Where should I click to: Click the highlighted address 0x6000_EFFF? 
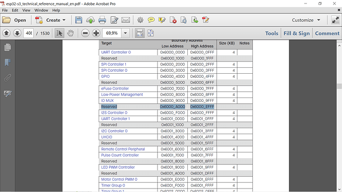coord(202,107)
